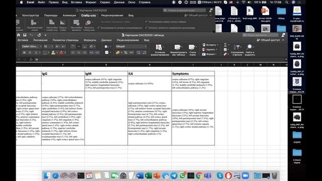This screenshot has width=322, height=181.
Task: Open the font name Calibri dropdown
Action: pyautogui.click(x=41, y=47)
